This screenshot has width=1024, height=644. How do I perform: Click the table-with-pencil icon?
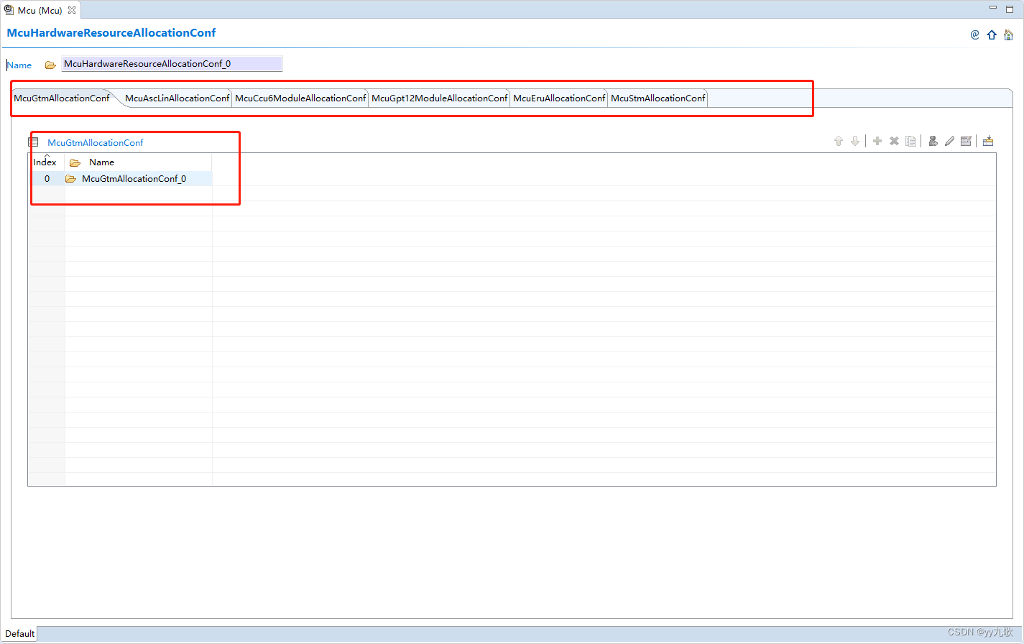point(966,141)
